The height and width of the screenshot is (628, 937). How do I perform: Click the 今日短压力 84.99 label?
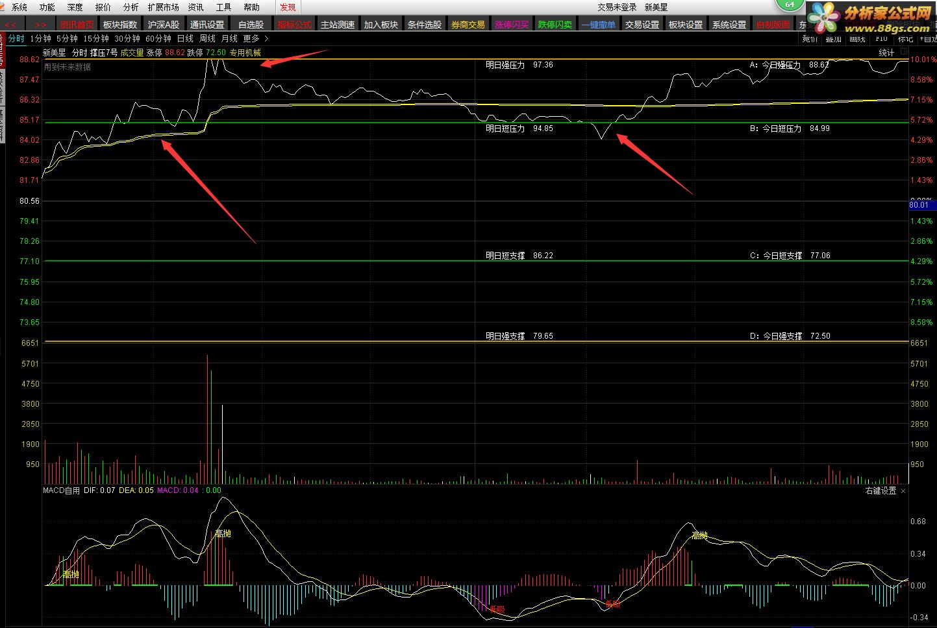point(790,128)
